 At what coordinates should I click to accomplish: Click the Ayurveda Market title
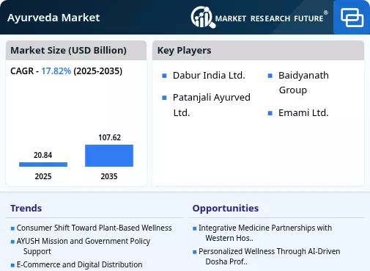pyautogui.click(x=53, y=18)
